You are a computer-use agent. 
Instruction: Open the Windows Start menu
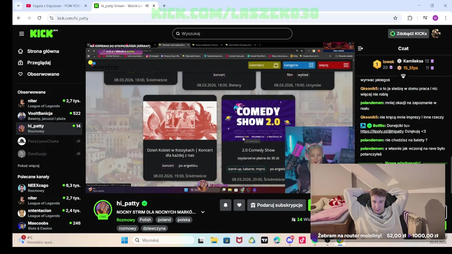point(124,240)
